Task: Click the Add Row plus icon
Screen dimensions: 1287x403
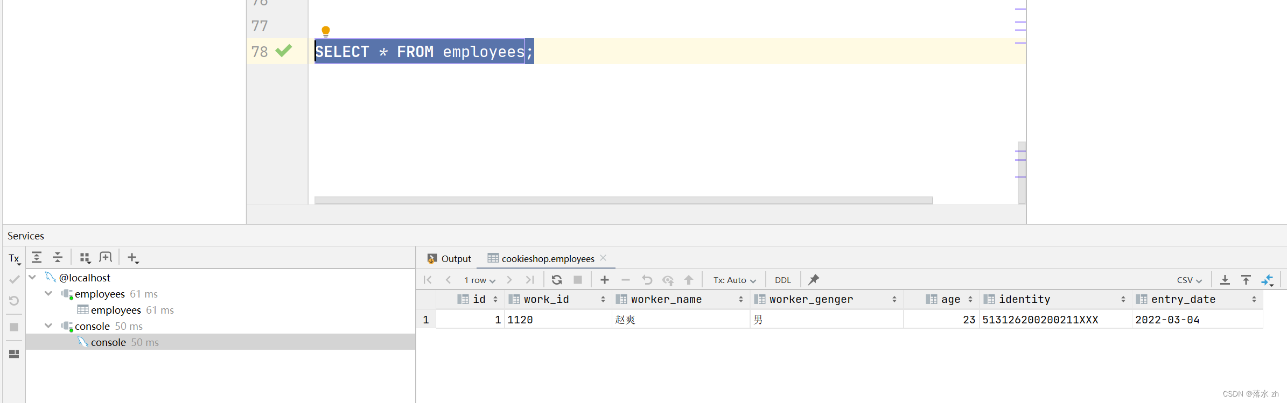Action: 605,280
